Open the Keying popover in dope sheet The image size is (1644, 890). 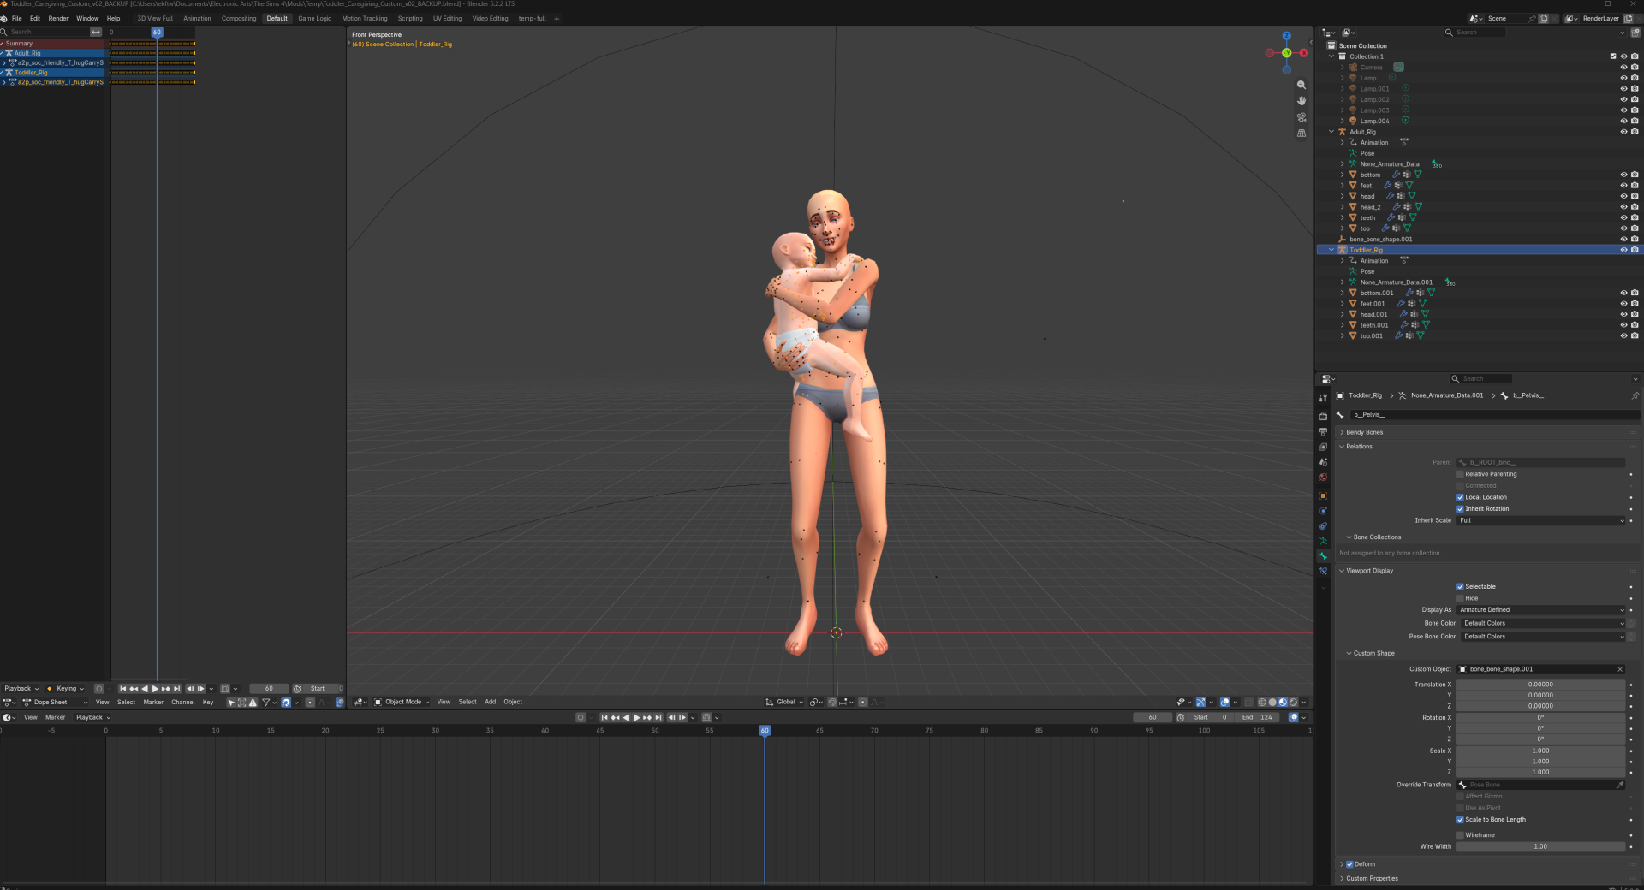[x=66, y=689]
